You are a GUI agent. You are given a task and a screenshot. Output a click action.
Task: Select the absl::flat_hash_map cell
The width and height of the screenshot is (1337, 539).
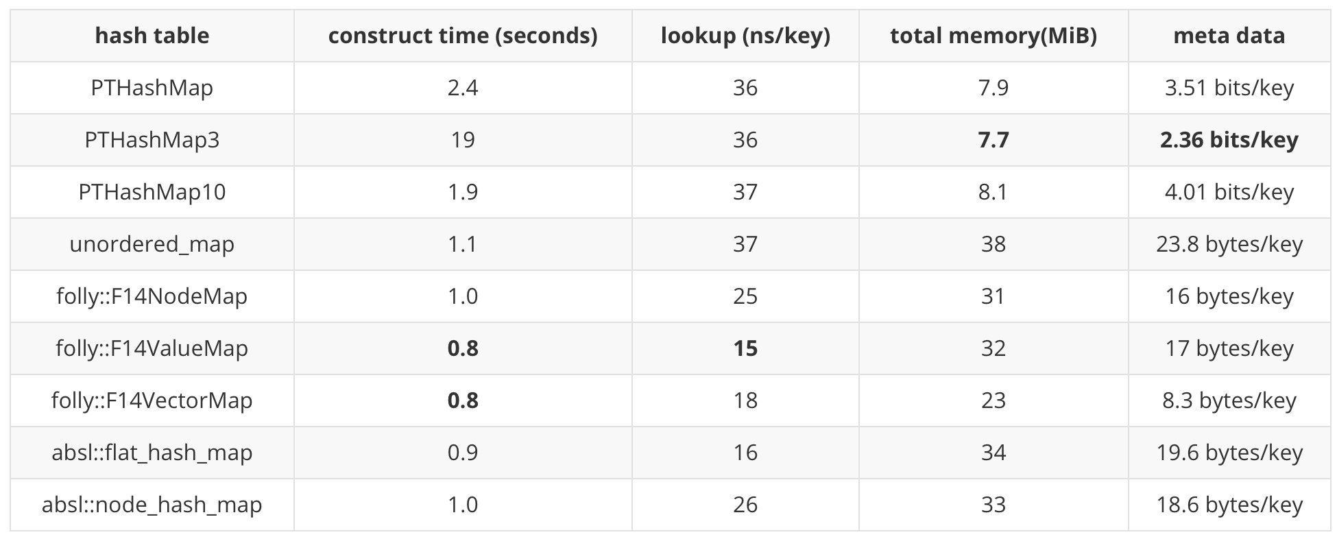[152, 453]
